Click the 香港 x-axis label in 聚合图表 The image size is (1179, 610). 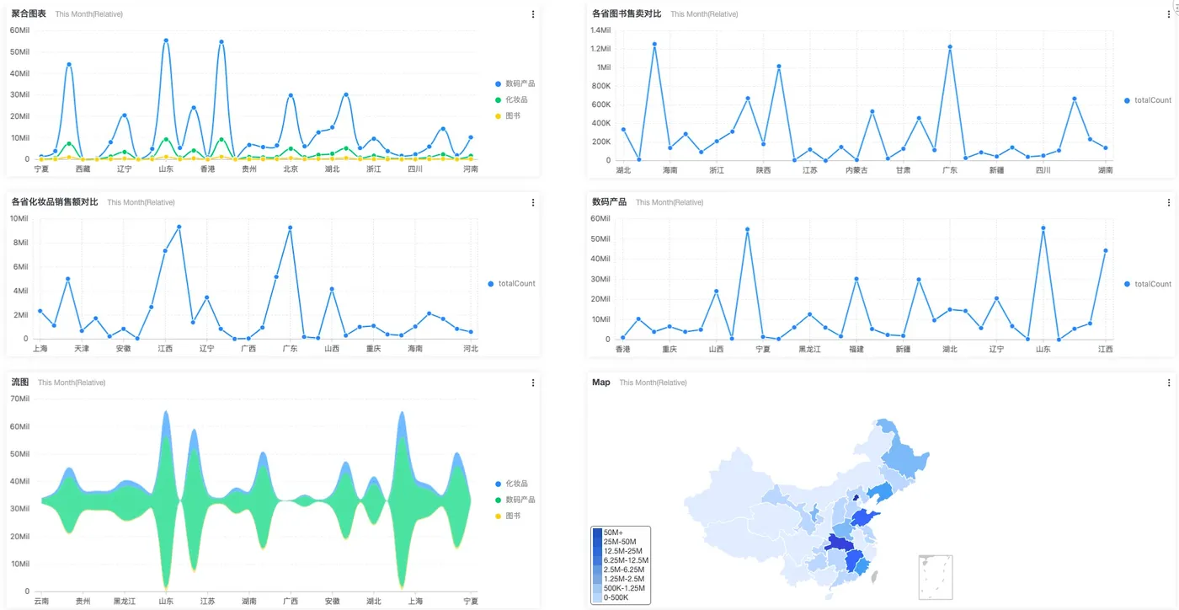click(x=207, y=169)
